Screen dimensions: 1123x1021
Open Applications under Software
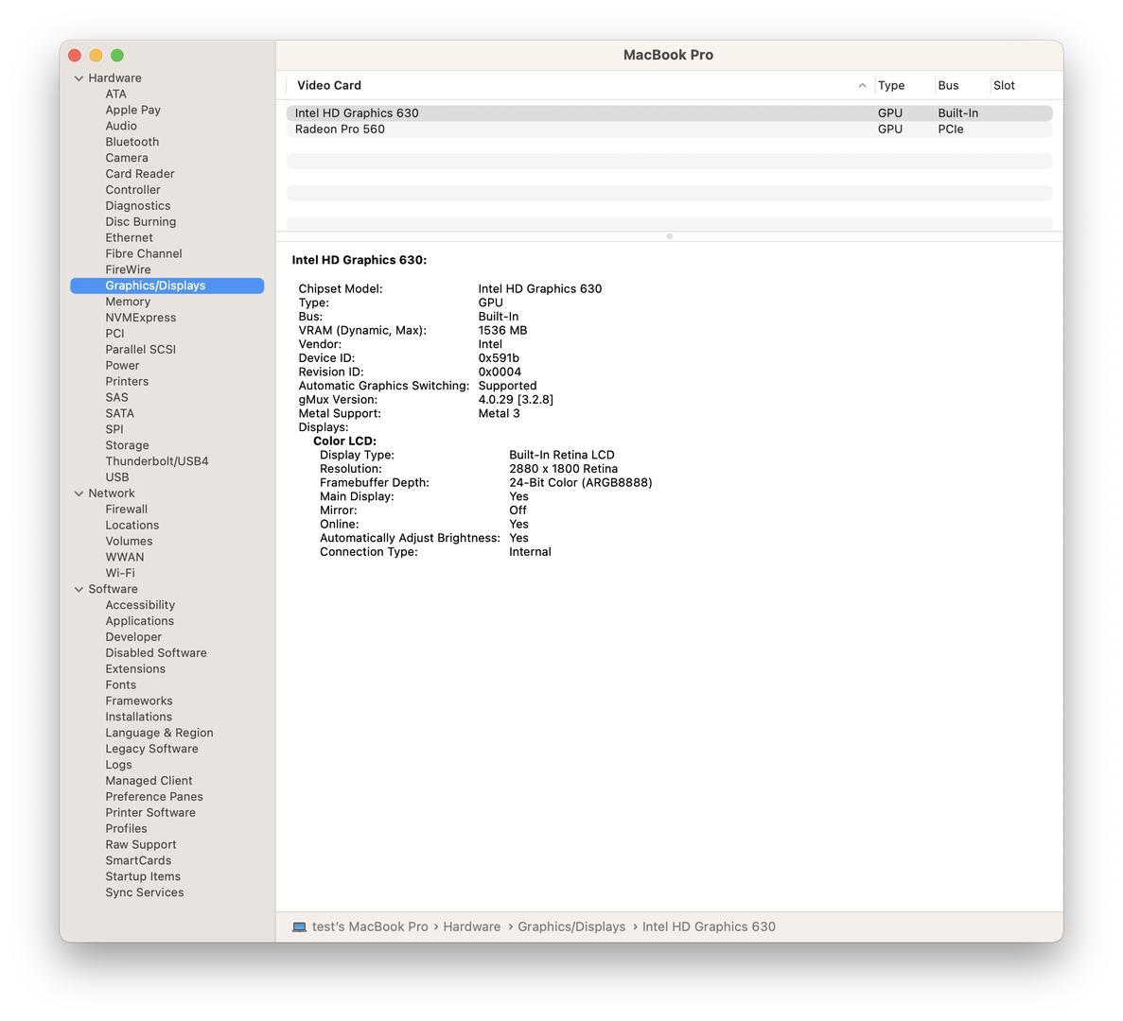(140, 621)
